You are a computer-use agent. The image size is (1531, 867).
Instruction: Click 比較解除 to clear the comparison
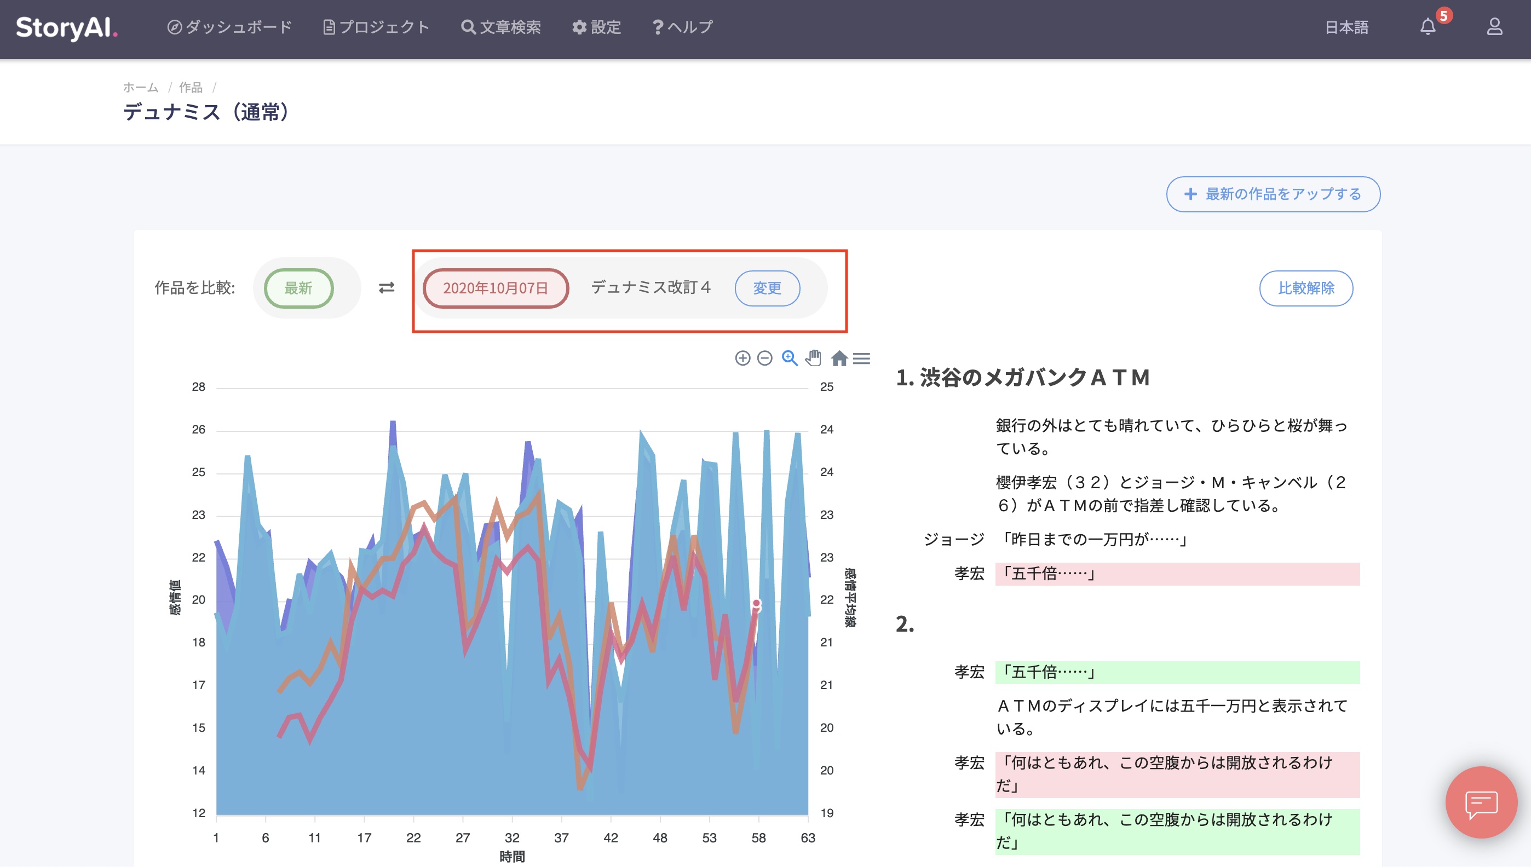1306,288
